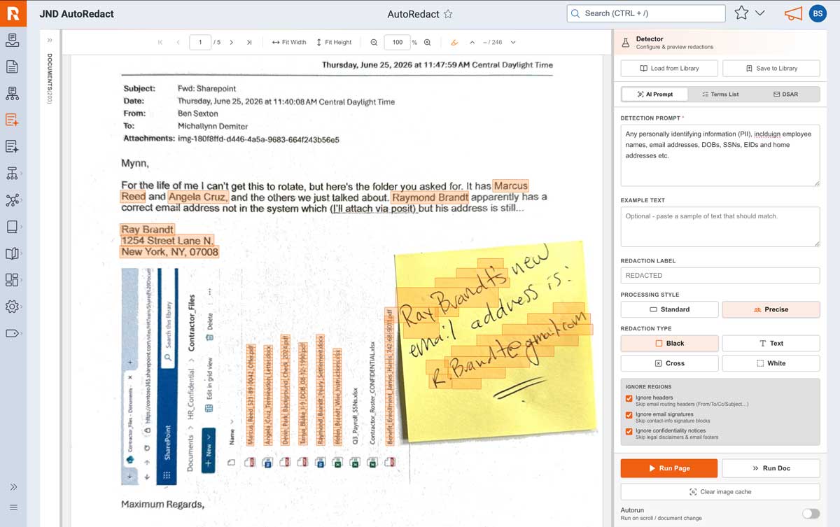Click the redacted name Marcus in email

(510, 186)
